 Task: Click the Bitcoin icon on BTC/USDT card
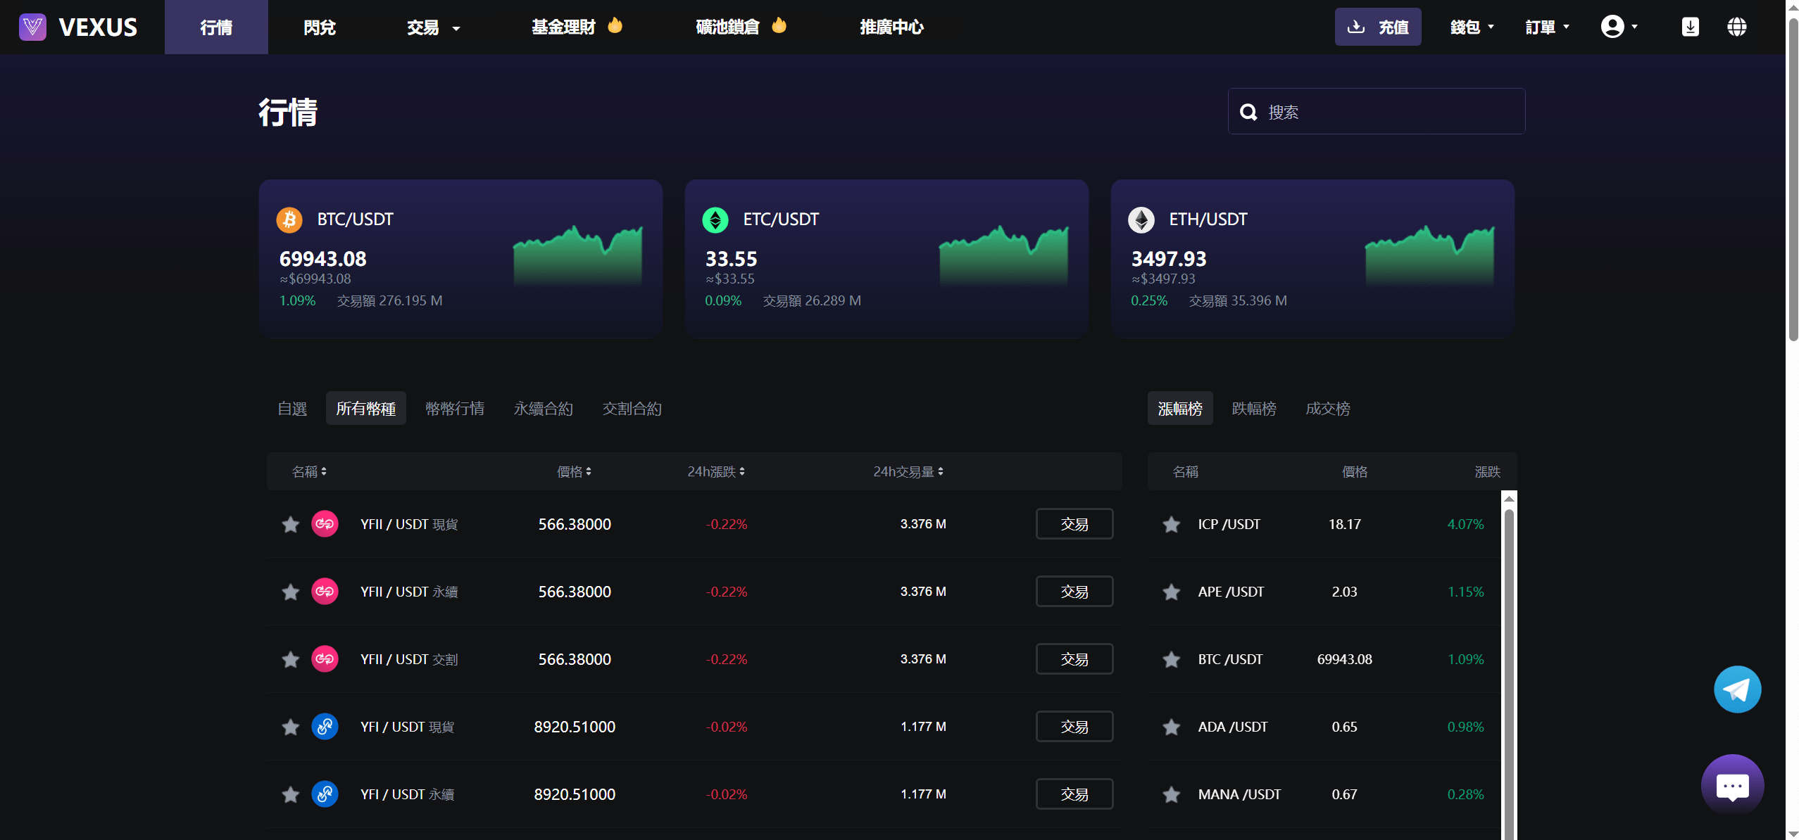289,219
